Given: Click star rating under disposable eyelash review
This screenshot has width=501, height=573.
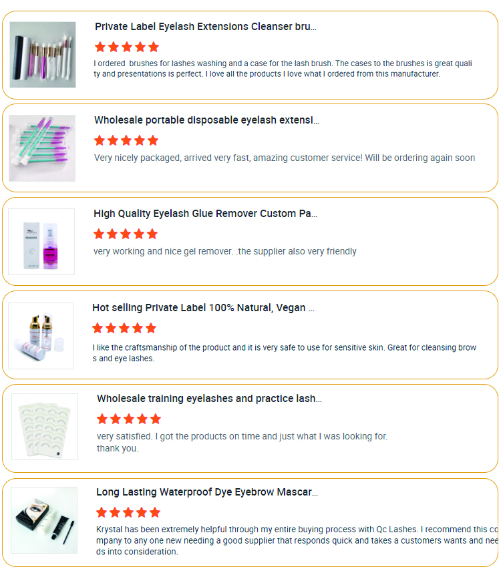Looking at the screenshot, I should pos(126,140).
